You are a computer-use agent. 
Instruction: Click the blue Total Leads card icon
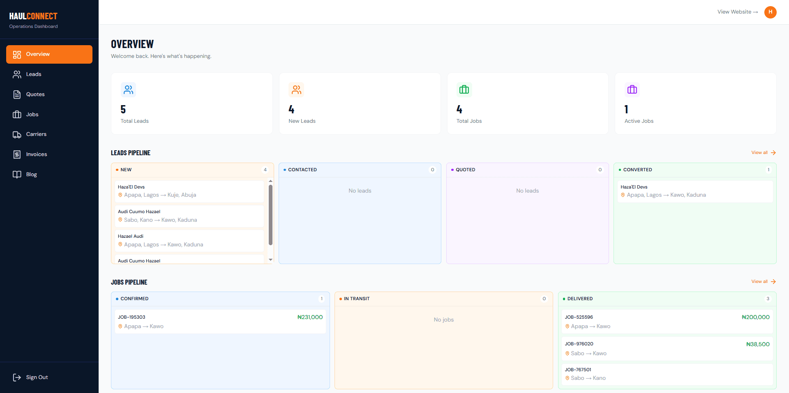click(x=129, y=90)
